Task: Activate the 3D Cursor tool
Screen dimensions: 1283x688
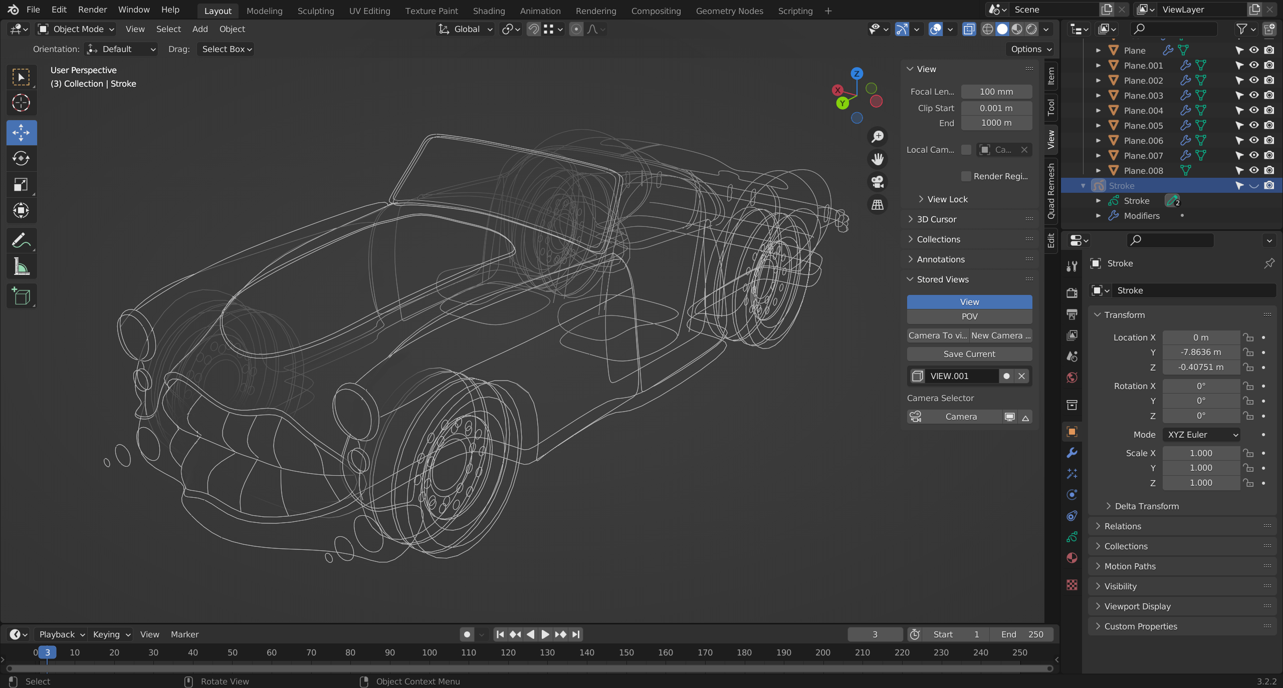Action: click(x=21, y=103)
